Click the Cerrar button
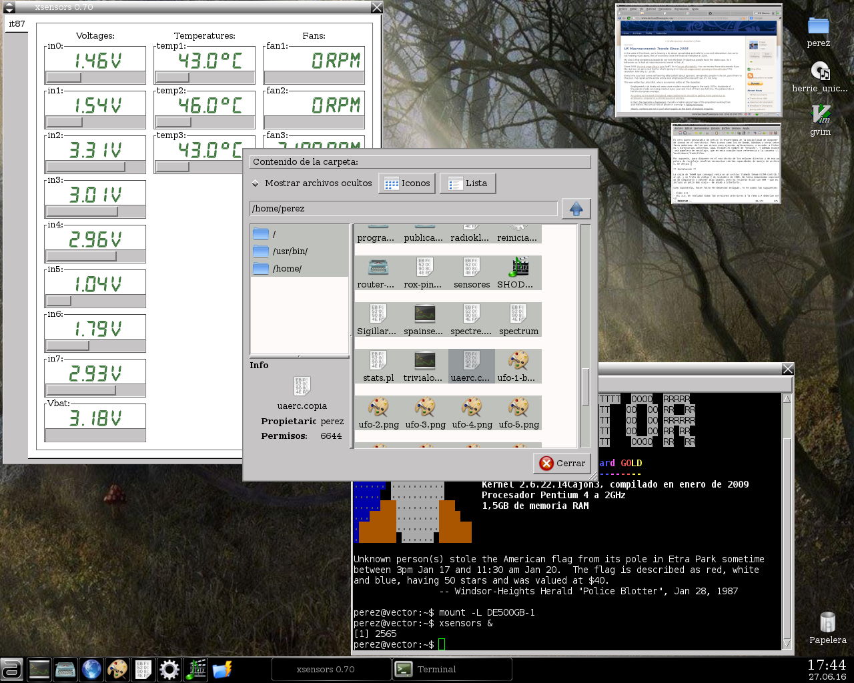This screenshot has width=854, height=683. 562,463
